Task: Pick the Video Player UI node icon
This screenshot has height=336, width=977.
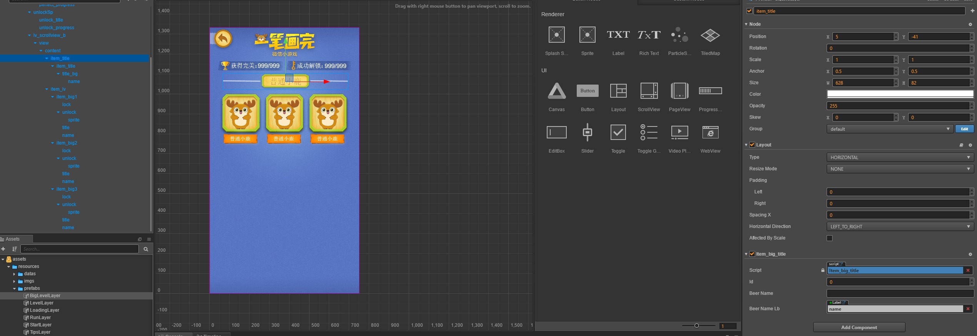Action: [679, 132]
